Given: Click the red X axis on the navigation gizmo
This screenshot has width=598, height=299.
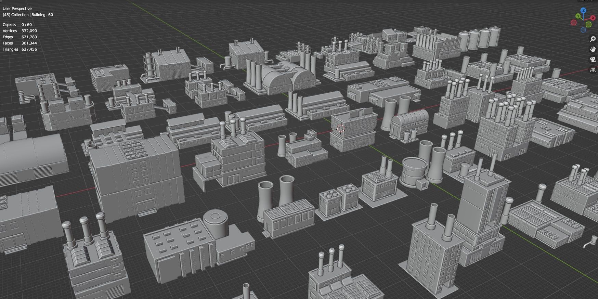Looking at the screenshot, I should pos(593,18).
